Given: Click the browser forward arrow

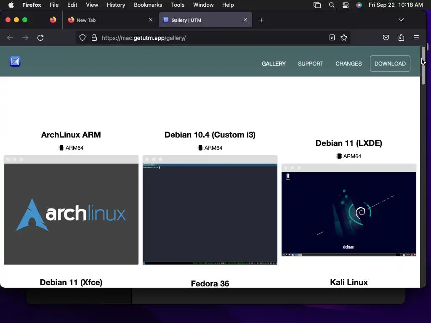Looking at the screenshot, I should click(x=25, y=37).
